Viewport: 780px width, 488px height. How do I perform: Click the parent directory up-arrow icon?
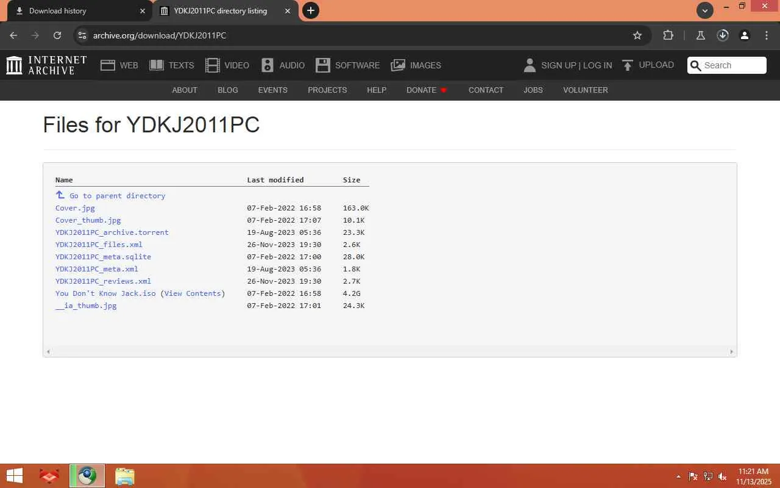coord(60,195)
